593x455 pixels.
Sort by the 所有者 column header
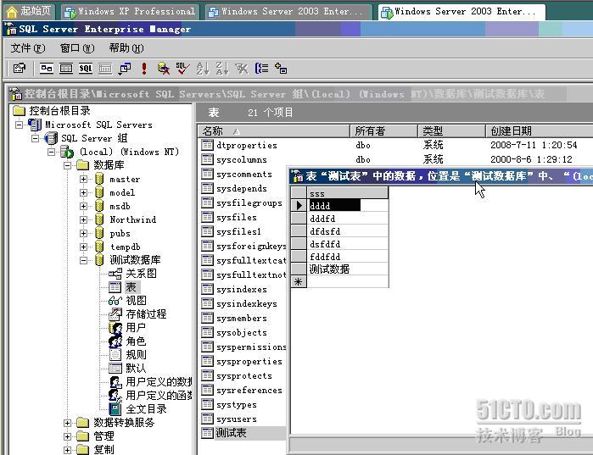tap(383, 131)
